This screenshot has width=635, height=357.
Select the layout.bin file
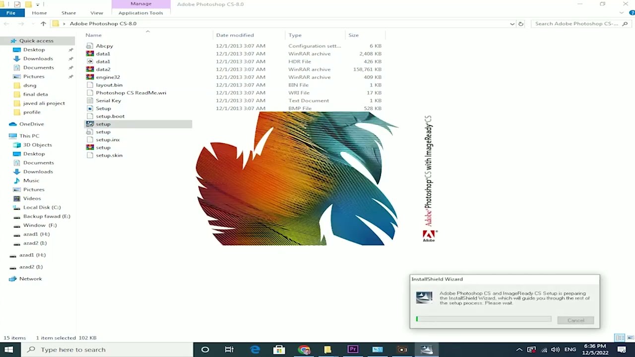(x=109, y=85)
